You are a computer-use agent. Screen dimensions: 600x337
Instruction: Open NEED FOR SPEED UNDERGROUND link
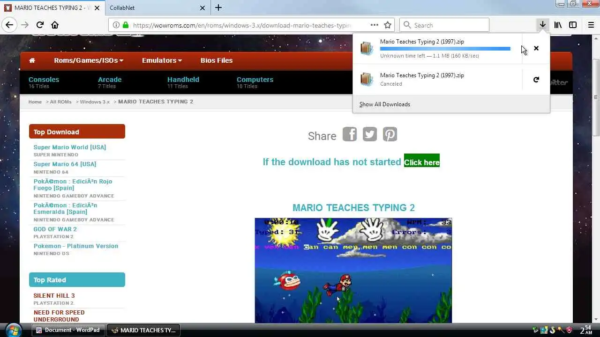[x=59, y=316]
